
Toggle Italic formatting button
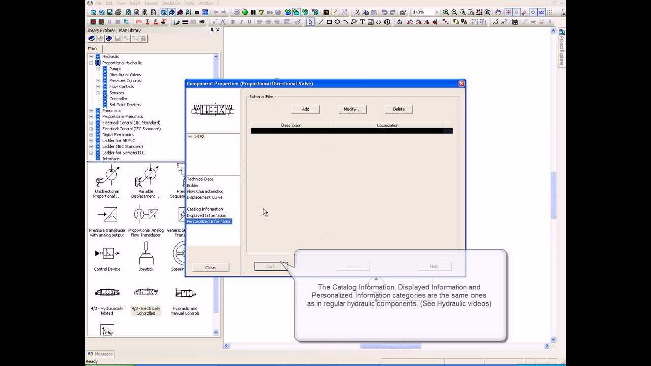241,22
